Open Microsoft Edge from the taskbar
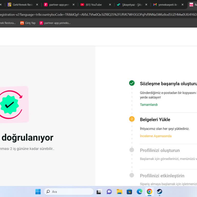Image resolution: width=197 pixels, height=197 pixels. coord(139,192)
